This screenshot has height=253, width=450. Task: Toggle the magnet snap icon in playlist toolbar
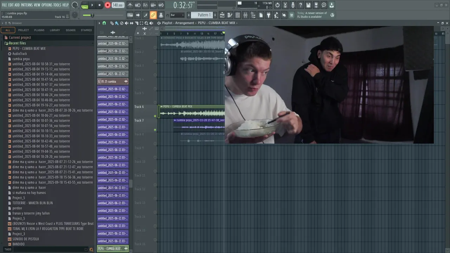pos(104,23)
